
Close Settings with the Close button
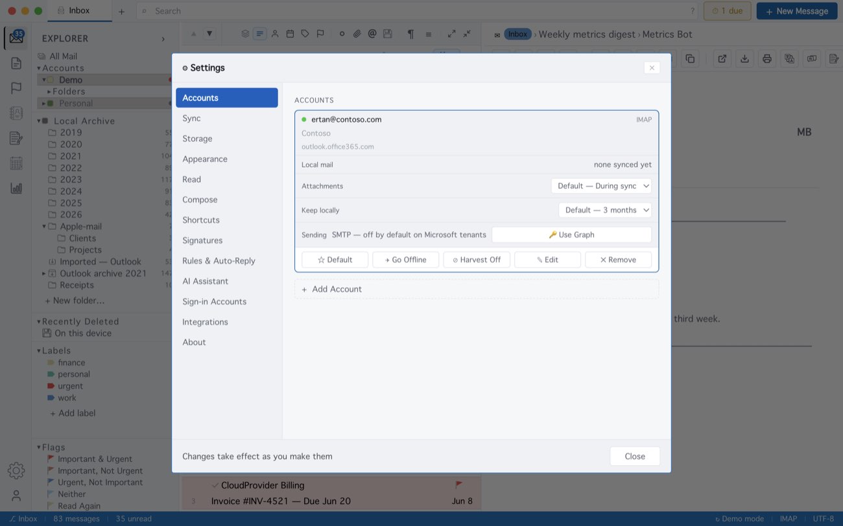pos(635,456)
